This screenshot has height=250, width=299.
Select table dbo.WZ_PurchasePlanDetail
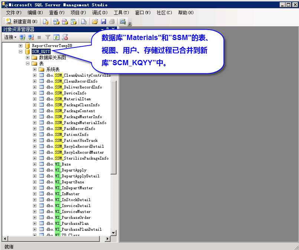74,229
